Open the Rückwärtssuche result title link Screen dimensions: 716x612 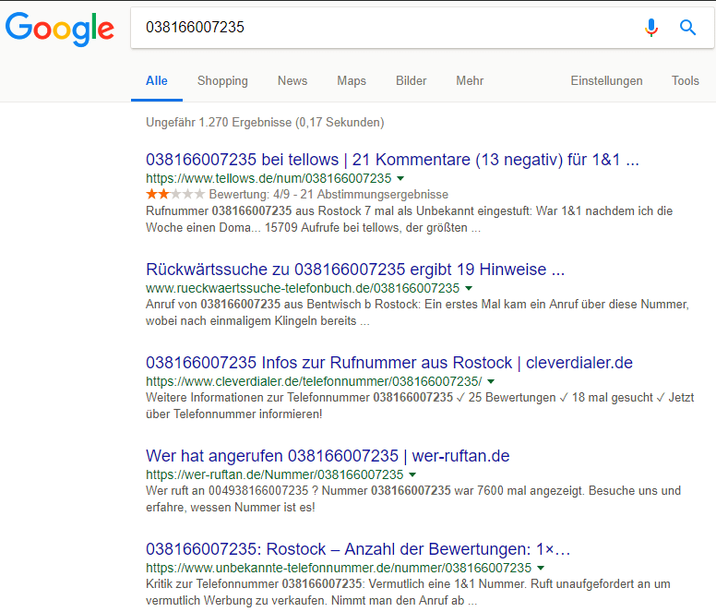pyautogui.click(x=355, y=270)
